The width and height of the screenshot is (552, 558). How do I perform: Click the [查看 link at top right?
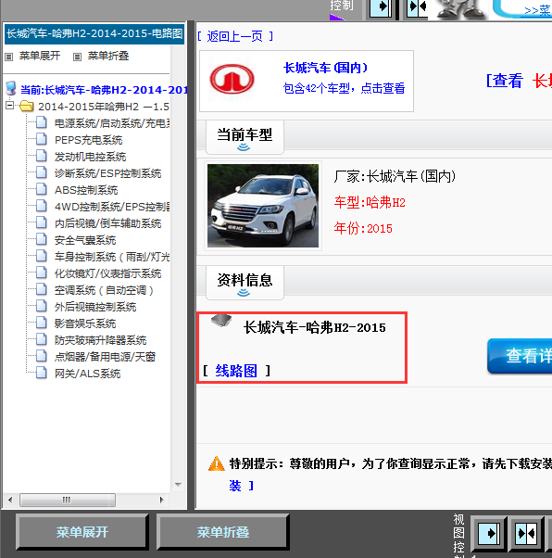coord(505,81)
